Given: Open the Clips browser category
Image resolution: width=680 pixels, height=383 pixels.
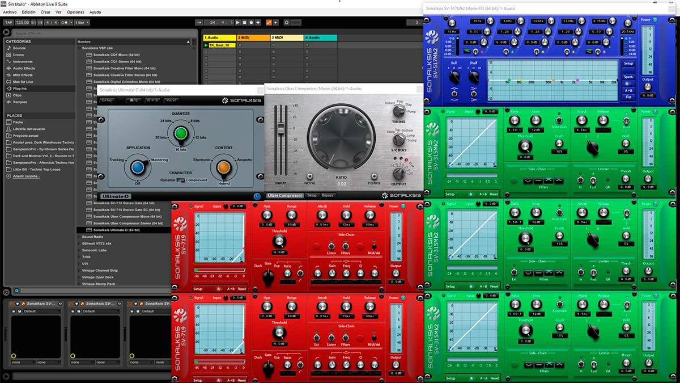Looking at the screenshot, I should [17, 95].
